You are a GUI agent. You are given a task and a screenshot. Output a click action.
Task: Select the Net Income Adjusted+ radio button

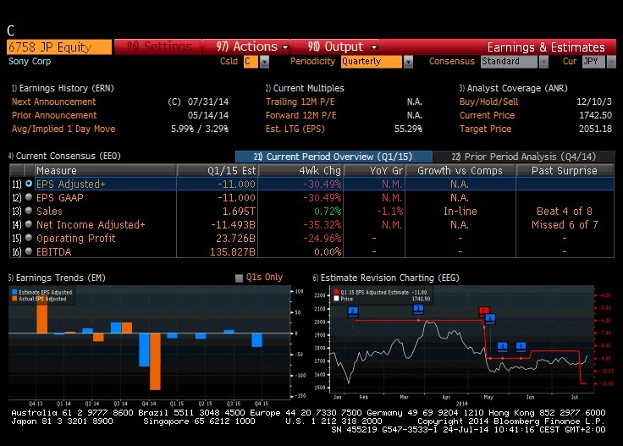[29, 224]
